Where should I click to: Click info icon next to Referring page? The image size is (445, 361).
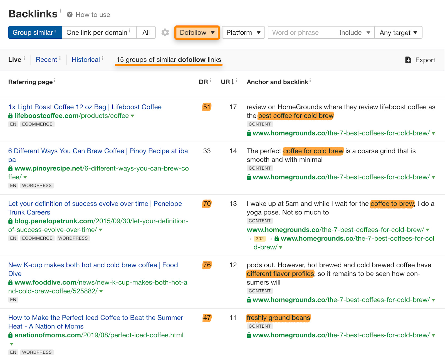pos(55,81)
